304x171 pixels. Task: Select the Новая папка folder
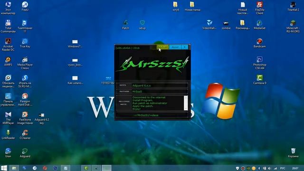click(192, 6)
